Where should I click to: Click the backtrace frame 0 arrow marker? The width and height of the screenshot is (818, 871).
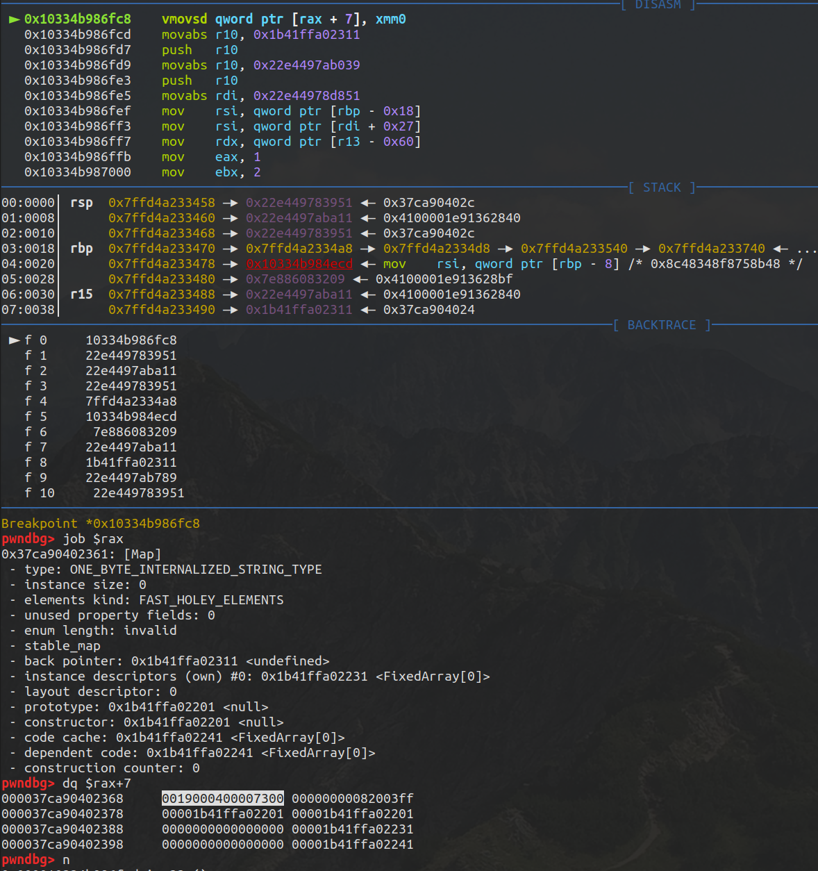click(x=14, y=340)
